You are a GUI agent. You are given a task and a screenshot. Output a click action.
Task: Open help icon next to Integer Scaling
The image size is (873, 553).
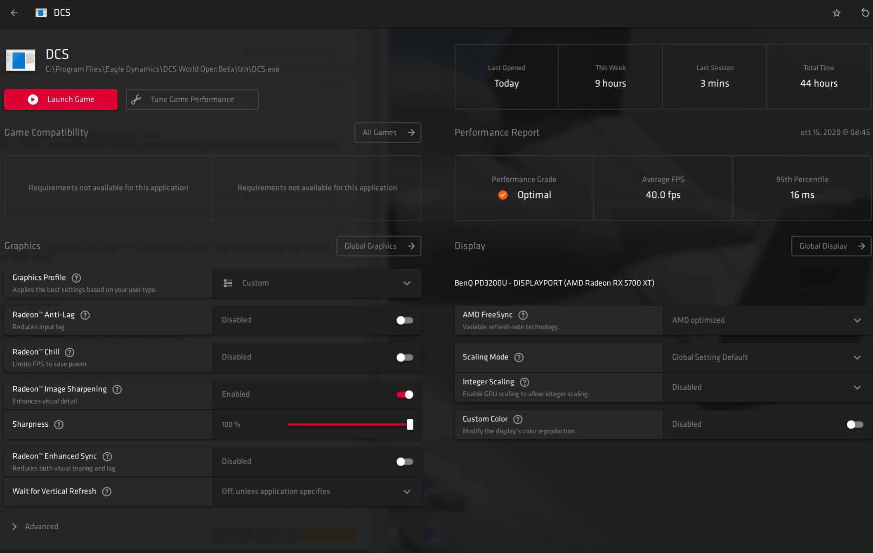[x=524, y=382]
